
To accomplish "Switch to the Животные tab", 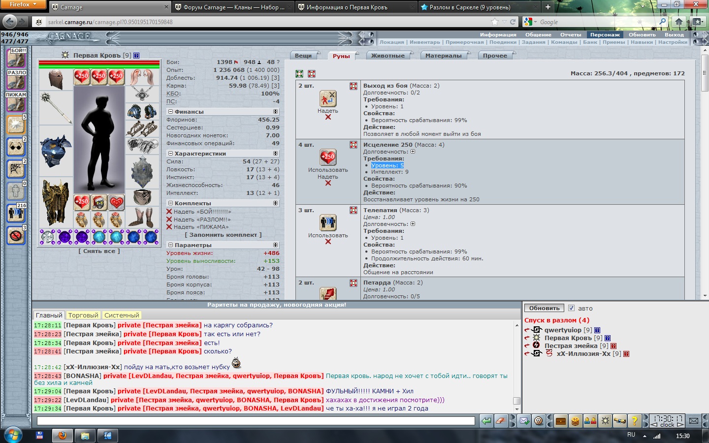I will [387, 56].
